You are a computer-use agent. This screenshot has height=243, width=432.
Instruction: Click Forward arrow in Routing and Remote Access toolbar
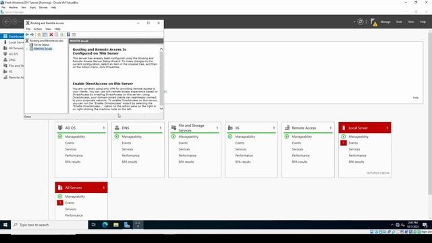[x=32, y=34]
